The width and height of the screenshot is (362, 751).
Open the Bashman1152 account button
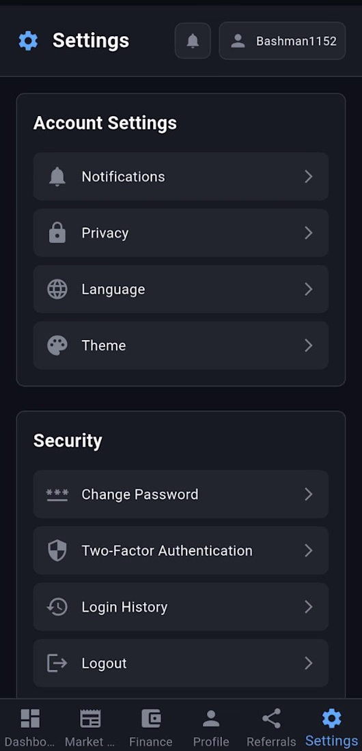pos(282,41)
